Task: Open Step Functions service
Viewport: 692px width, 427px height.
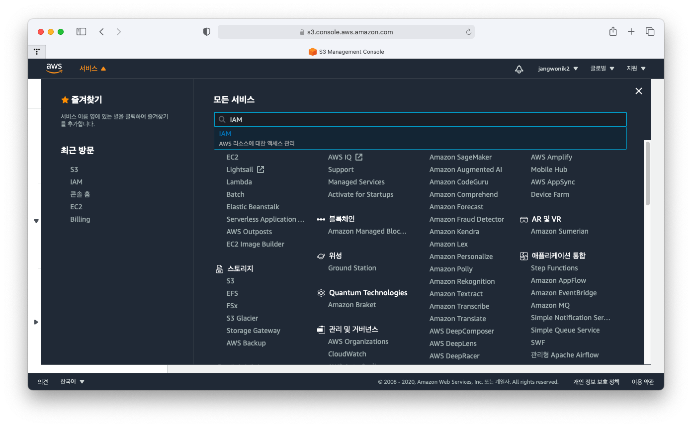Action: click(x=554, y=268)
